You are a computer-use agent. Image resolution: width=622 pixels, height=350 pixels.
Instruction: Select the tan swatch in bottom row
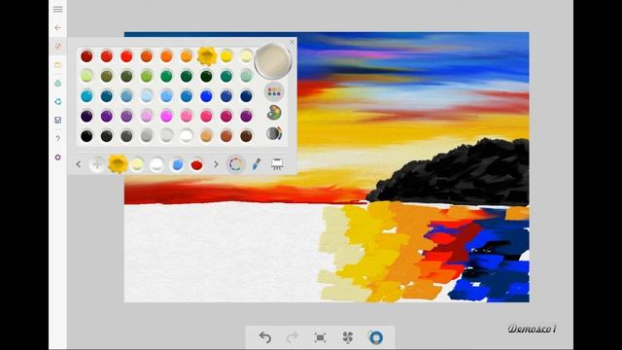206,136
